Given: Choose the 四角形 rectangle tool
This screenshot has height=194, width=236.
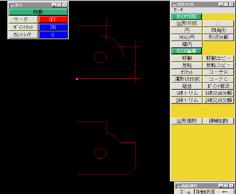Looking at the screenshot, I should pos(218,30).
